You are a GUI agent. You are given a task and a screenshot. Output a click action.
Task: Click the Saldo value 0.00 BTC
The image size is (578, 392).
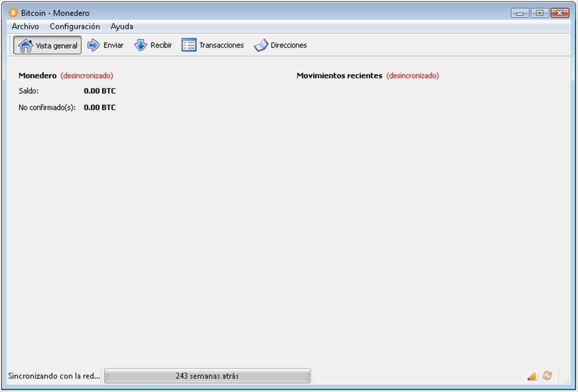tap(99, 91)
